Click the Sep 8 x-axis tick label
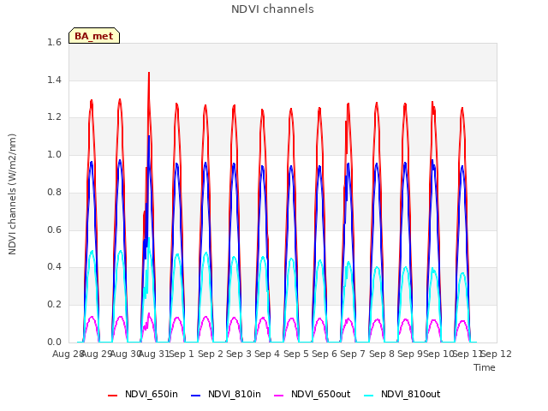Screen dimensions: 548x411 (x=382, y=354)
